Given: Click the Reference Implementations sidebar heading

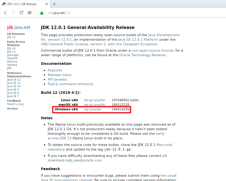Looking at the screenshot, I should (x=19, y=75).
